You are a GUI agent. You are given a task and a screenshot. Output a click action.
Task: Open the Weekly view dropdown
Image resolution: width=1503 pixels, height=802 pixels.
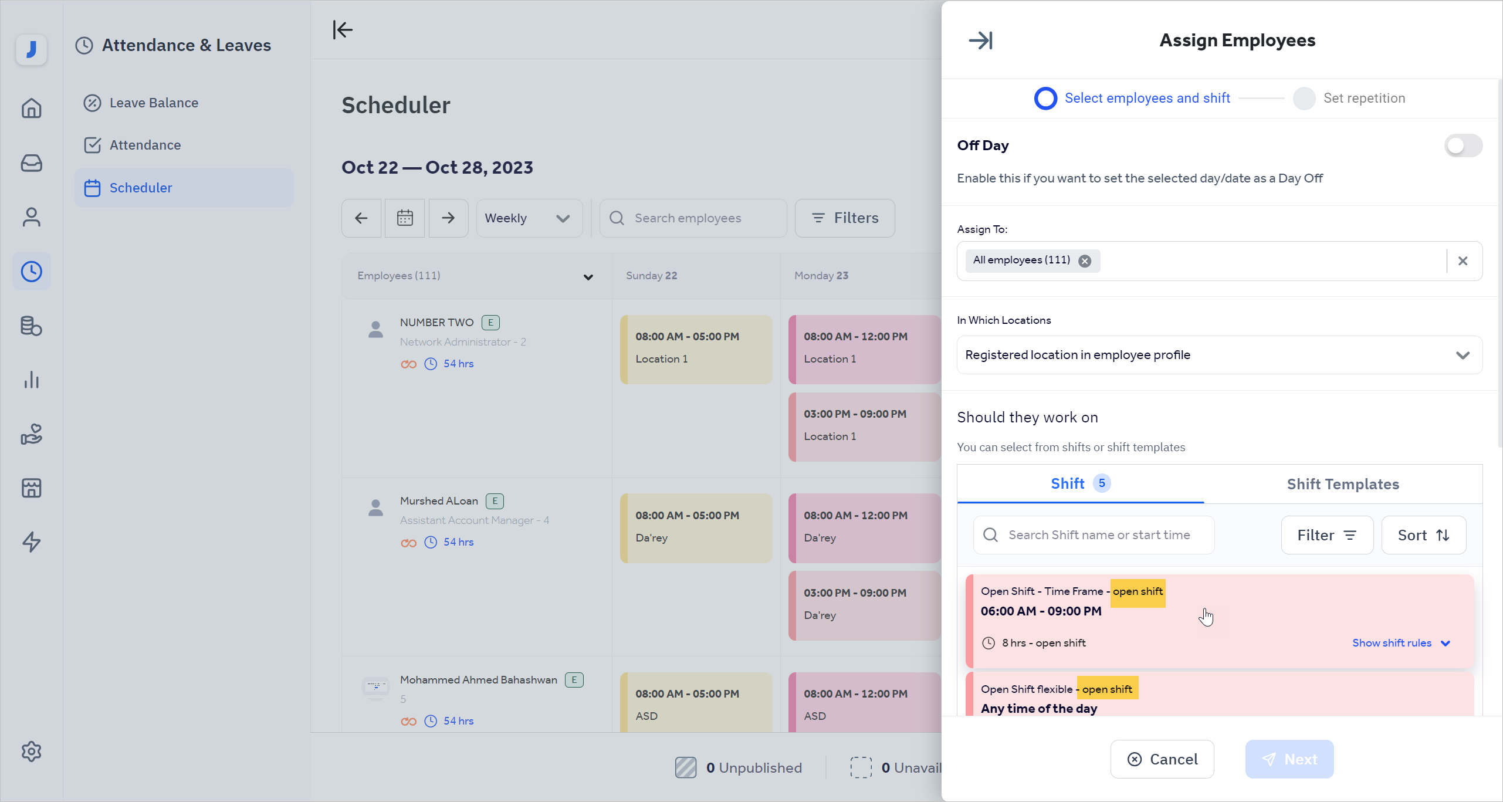(529, 218)
